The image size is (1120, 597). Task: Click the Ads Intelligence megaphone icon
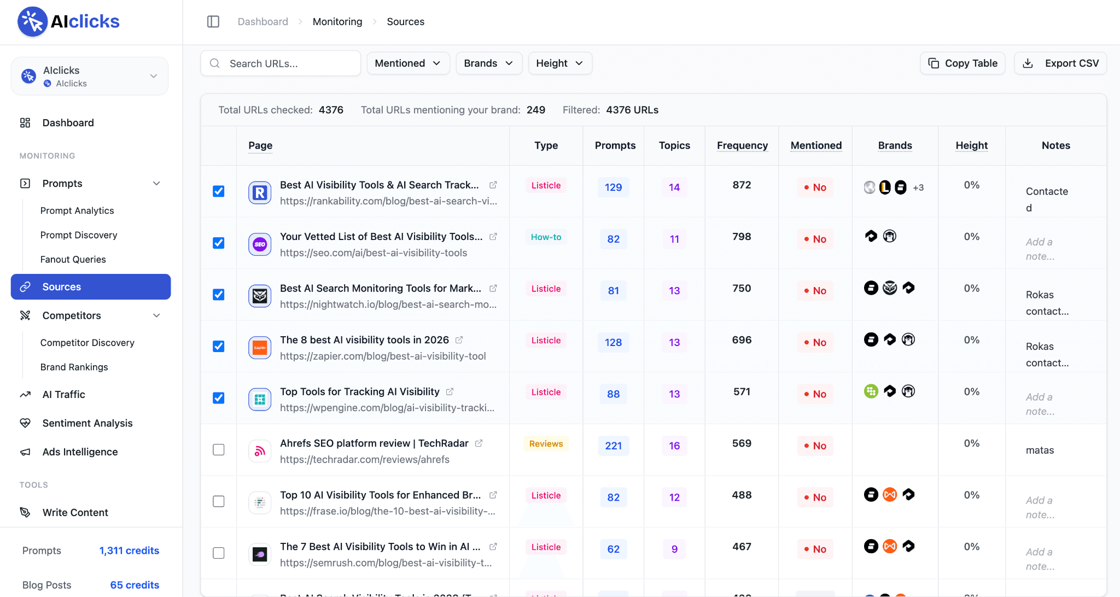(25, 452)
